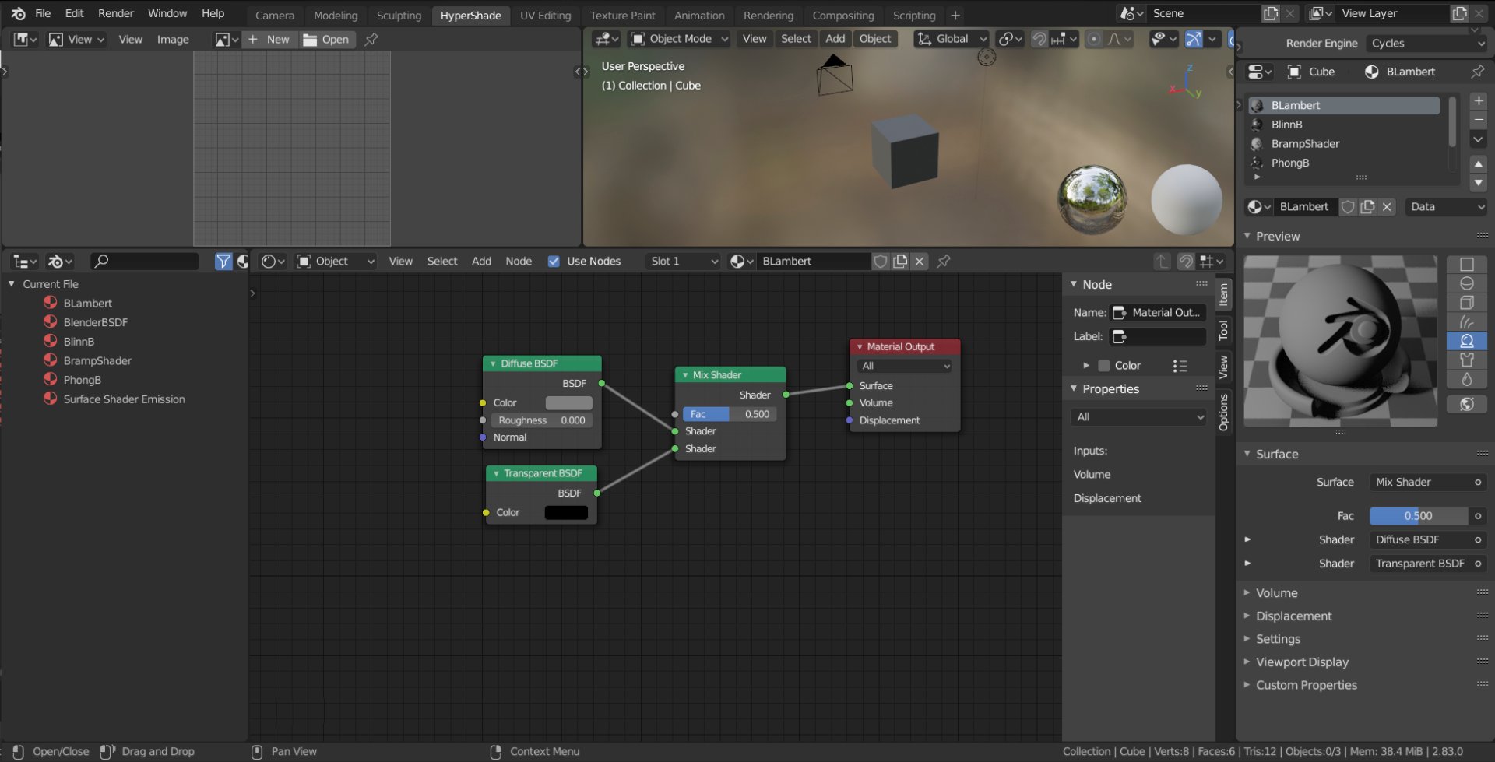Click the Blender logo menu icon
The height and width of the screenshot is (762, 1495).
pos(18,13)
